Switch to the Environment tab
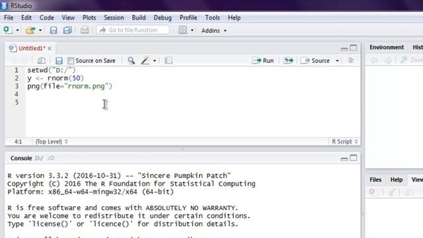This screenshot has height=238, width=423. [387, 47]
